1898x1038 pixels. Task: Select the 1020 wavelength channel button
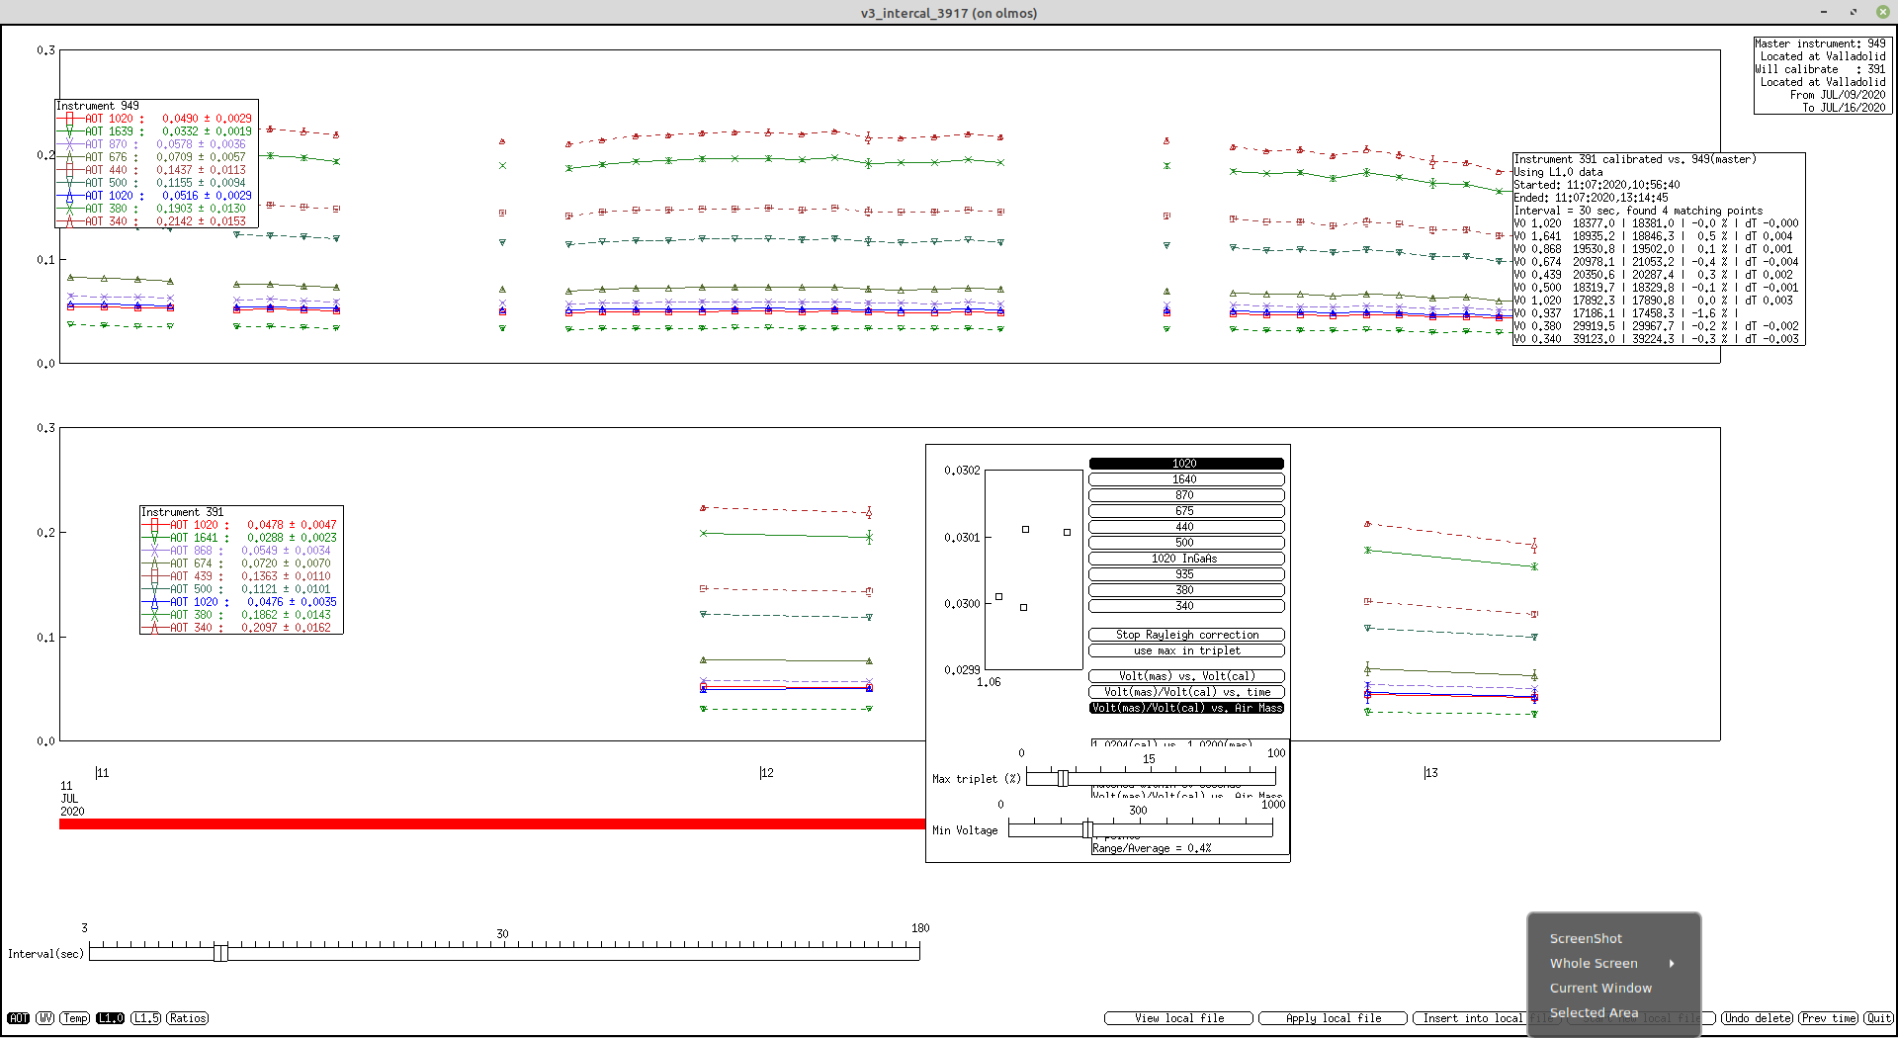(1186, 464)
